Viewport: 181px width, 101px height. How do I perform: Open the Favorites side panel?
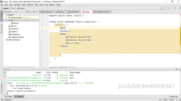click(x=1, y=88)
